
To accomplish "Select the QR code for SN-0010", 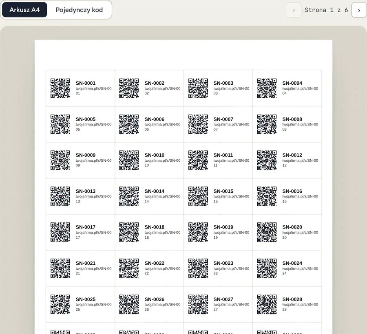I will point(129,160).
